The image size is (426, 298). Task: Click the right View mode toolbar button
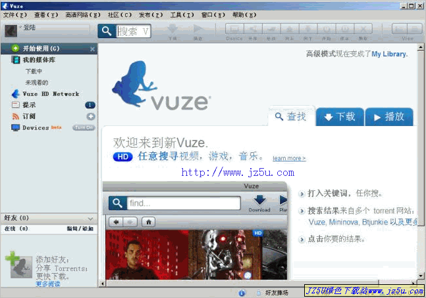pyautogui.click(x=415, y=29)
